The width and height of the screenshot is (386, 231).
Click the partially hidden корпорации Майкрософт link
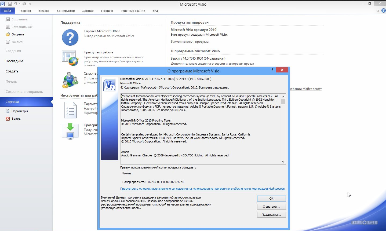(x=306, y=89)
